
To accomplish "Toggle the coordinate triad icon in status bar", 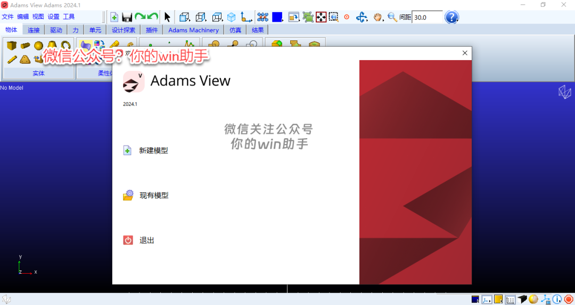I will (x=487, y=300).
